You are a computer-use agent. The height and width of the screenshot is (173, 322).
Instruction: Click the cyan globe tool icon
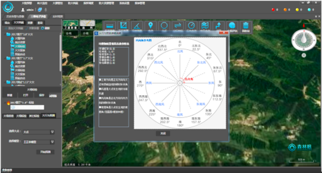coord(232,26)
